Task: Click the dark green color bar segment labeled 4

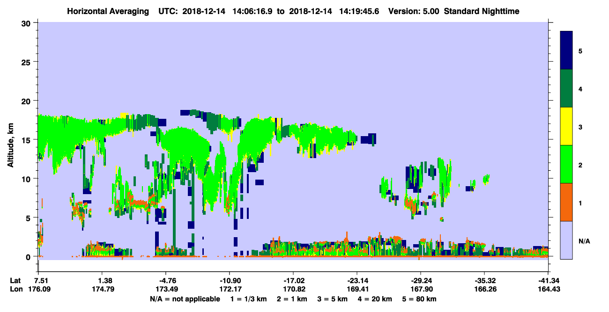Action: click(x=566, y=88)
